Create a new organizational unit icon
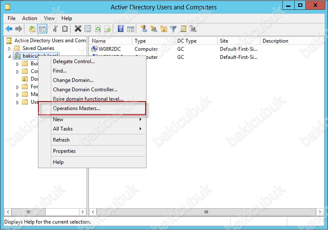 coord(164,29)
